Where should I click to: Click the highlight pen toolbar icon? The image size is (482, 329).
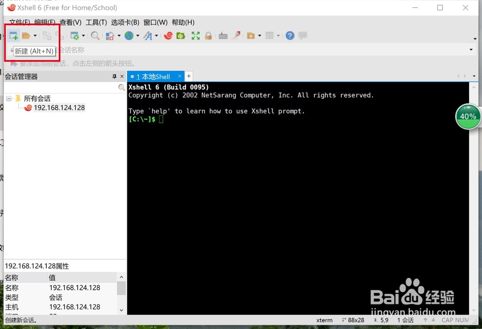point(236,35)
